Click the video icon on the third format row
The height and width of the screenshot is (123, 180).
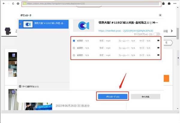pyautogui.click(x=158, y=55)
